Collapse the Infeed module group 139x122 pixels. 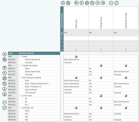click(x=20, y=56)
